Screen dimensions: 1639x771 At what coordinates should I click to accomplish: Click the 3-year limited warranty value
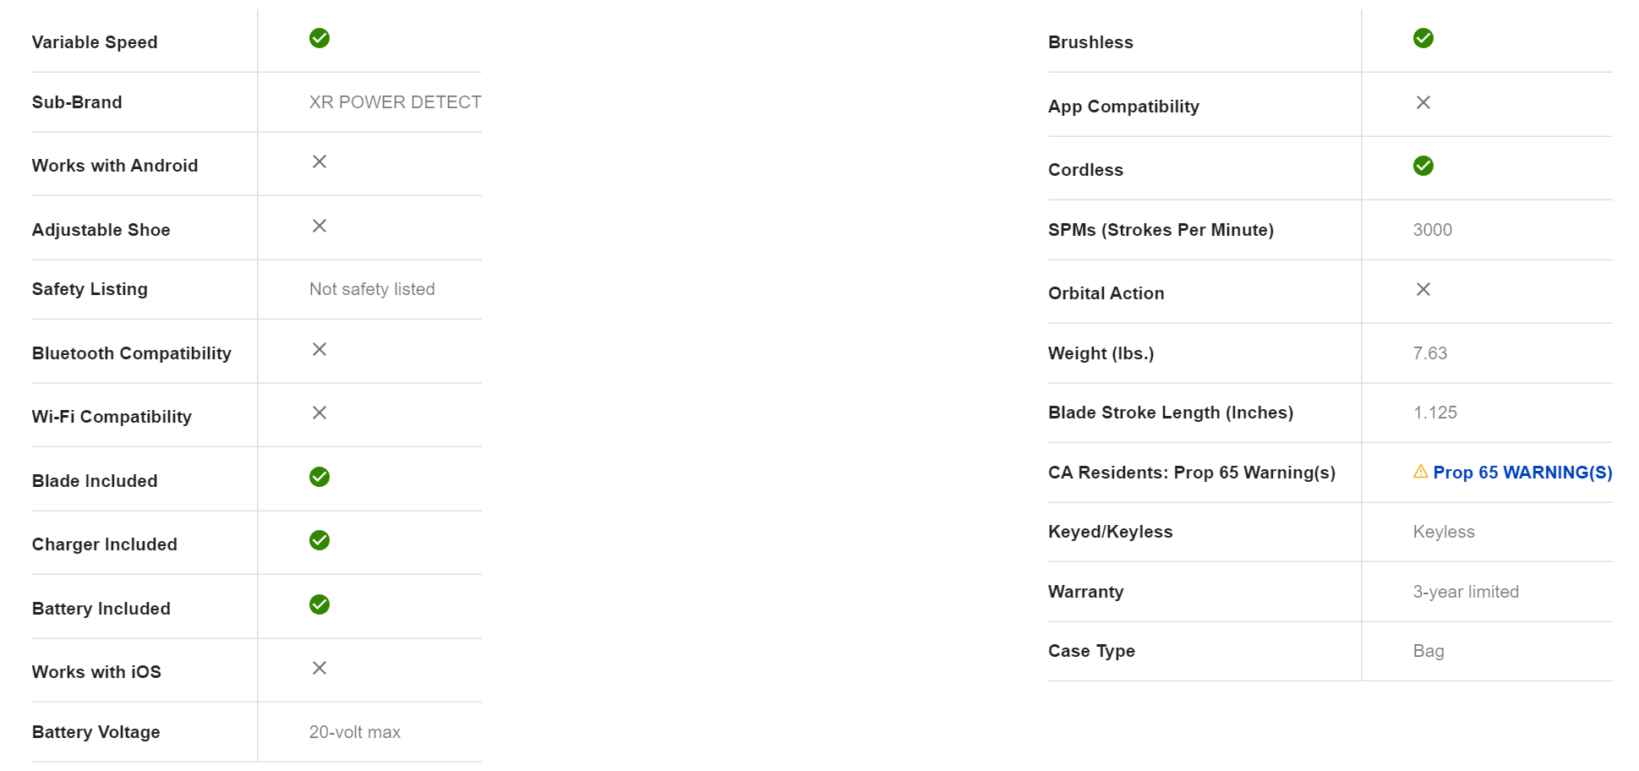[x=1466, y=592]
